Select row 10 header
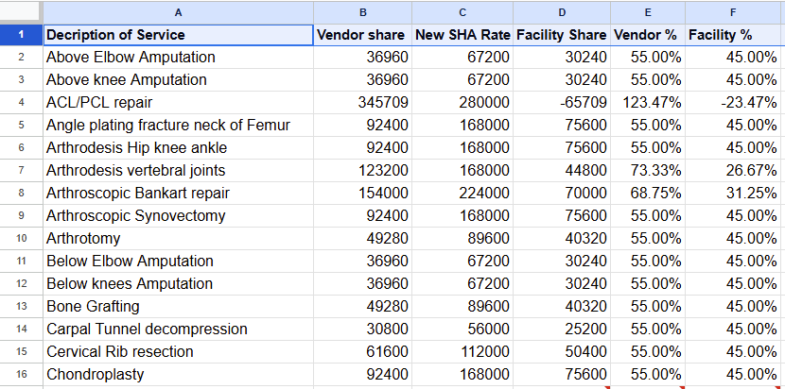The width and height of the screenshot is (785, 389). coord(21,238)
